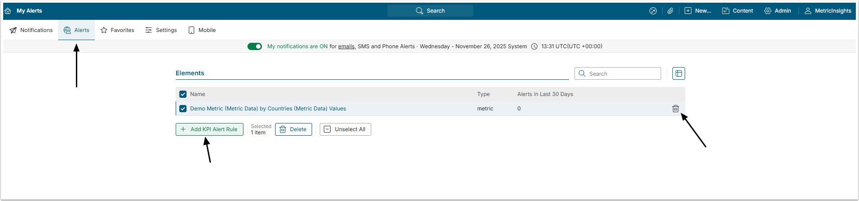This screenshot has width=859, height=201.
Task: Uncheck the Name header select-all checkbox
Action: tap(183, 94)
